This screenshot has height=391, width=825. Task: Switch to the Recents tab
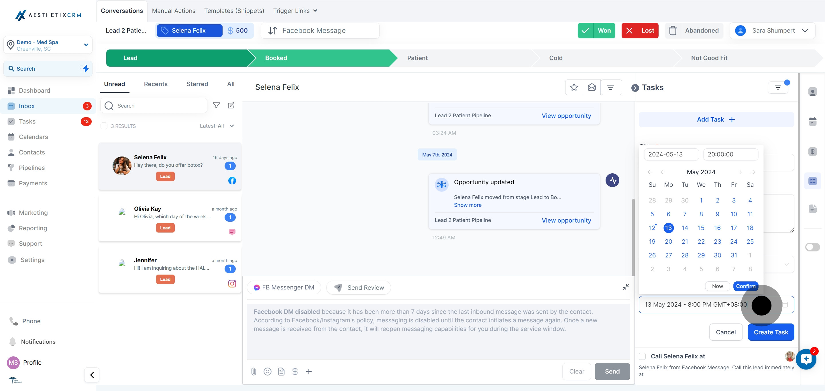(156, 84)
